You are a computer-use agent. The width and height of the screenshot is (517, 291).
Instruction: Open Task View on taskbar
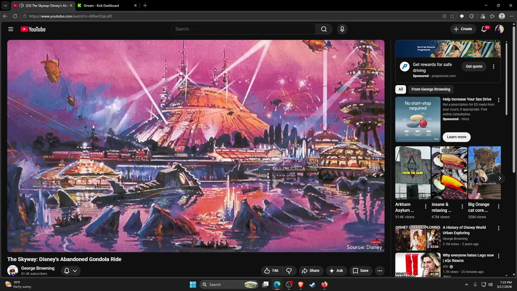pos(265,285)
